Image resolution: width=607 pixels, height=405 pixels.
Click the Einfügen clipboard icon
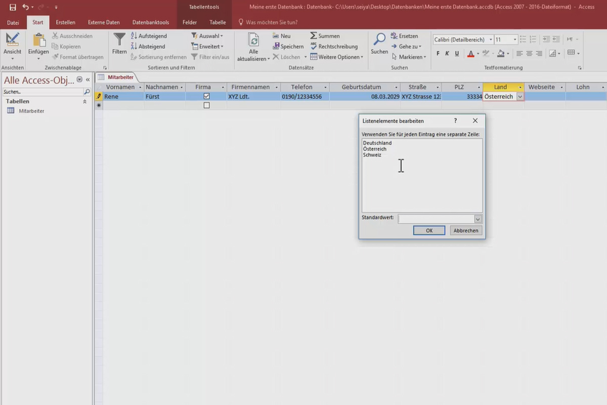point(39,40)
